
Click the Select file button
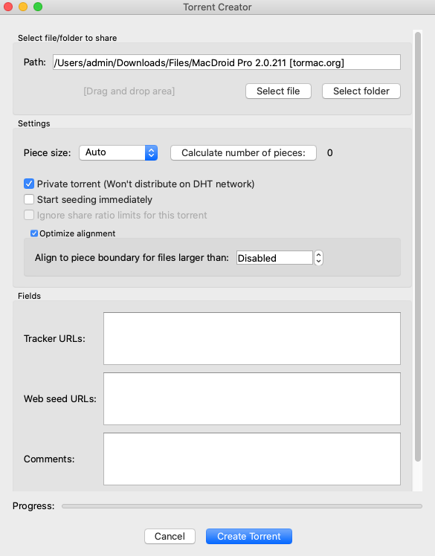click(x=278, y=91)
